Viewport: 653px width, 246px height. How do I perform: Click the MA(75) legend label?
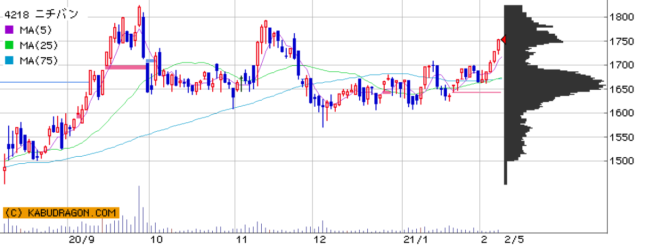click(x=38, y=60)
